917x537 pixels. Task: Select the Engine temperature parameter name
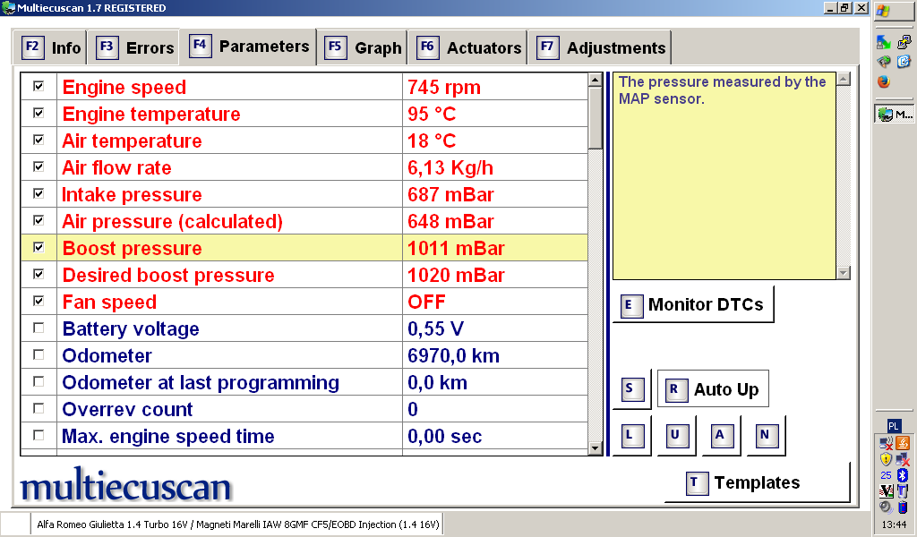(x=151, y=114)
